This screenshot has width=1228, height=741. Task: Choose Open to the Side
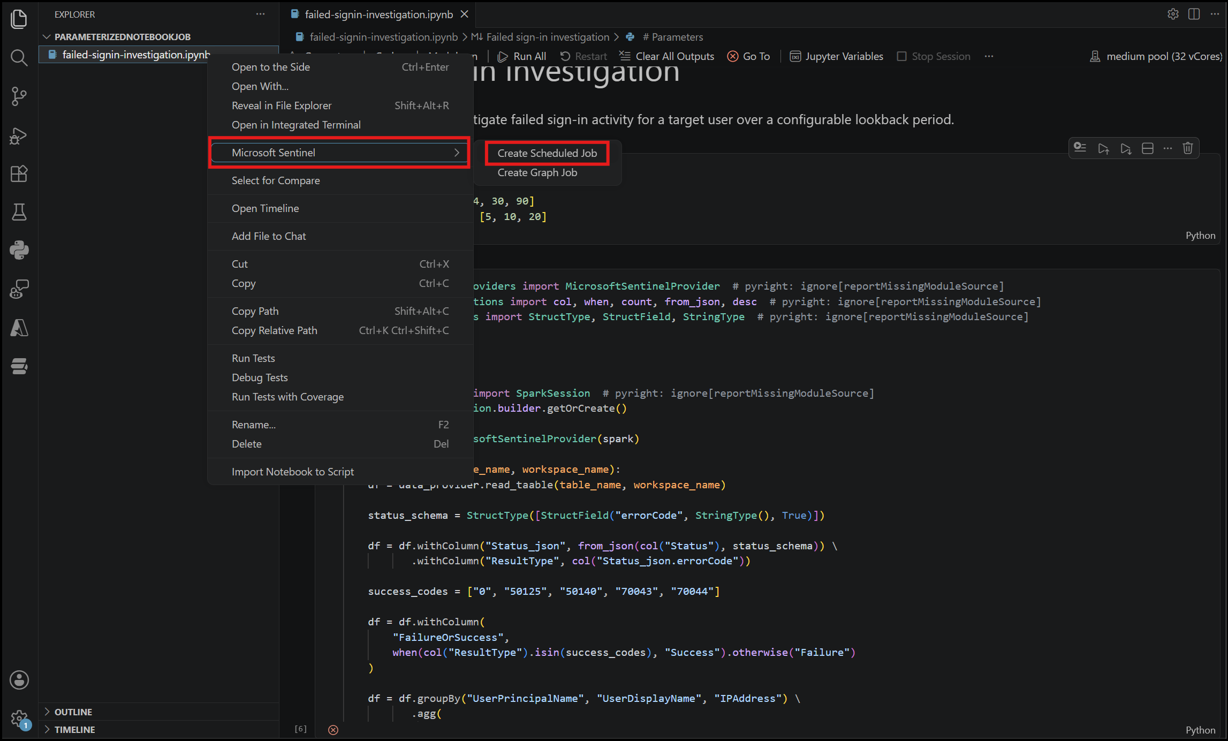(x=340, y=67)
